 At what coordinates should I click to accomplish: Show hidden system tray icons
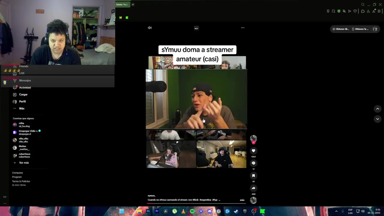pos(336,211)
